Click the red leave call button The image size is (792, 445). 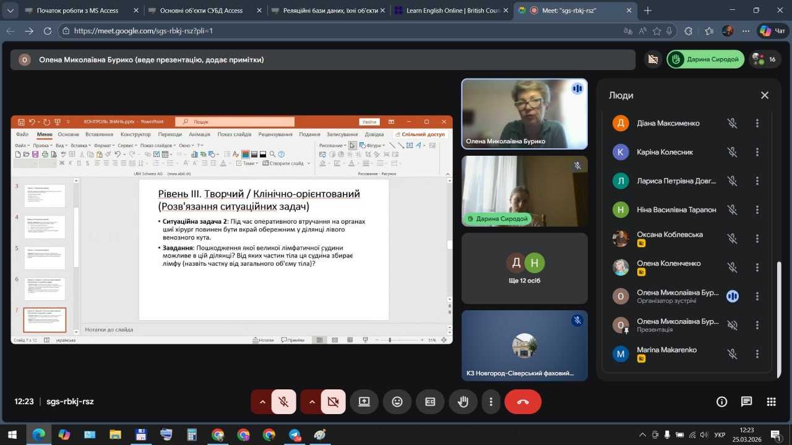point(523,402)
